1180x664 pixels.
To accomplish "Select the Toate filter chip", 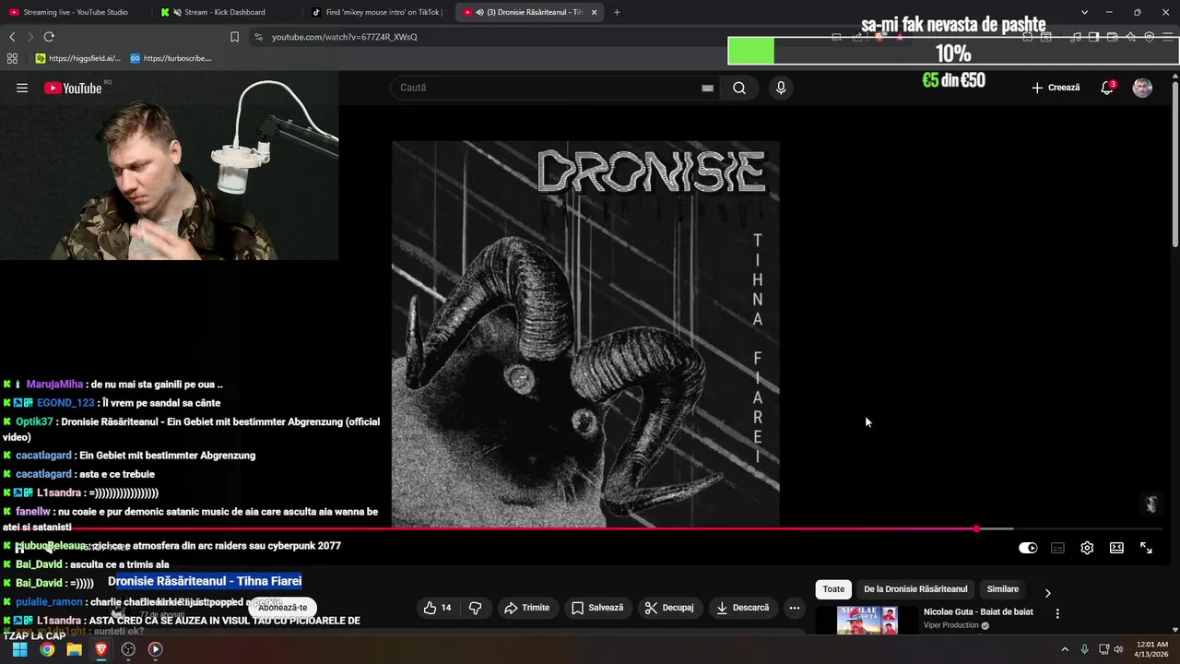I will (x=833, y=589).
